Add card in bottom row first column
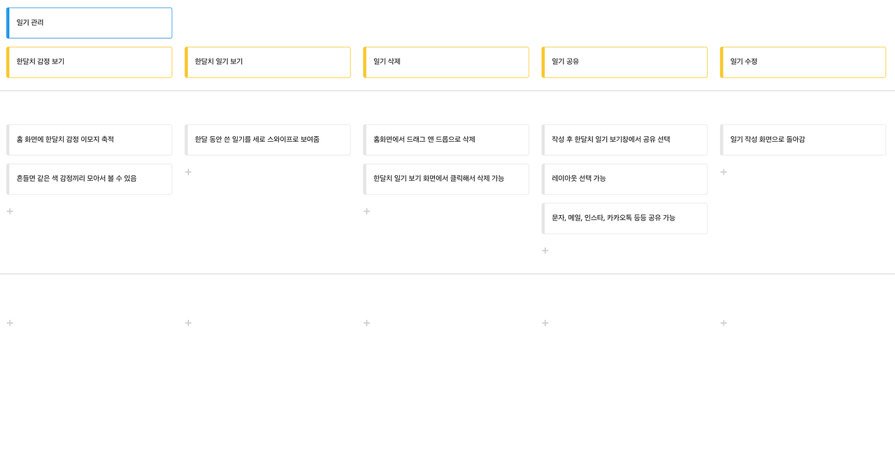Viewport: 895px width, 449px height. pyautogui.click(x=10, y=323)
